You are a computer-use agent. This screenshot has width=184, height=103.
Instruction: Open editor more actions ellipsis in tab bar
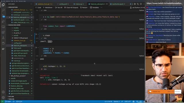point(144,4)
